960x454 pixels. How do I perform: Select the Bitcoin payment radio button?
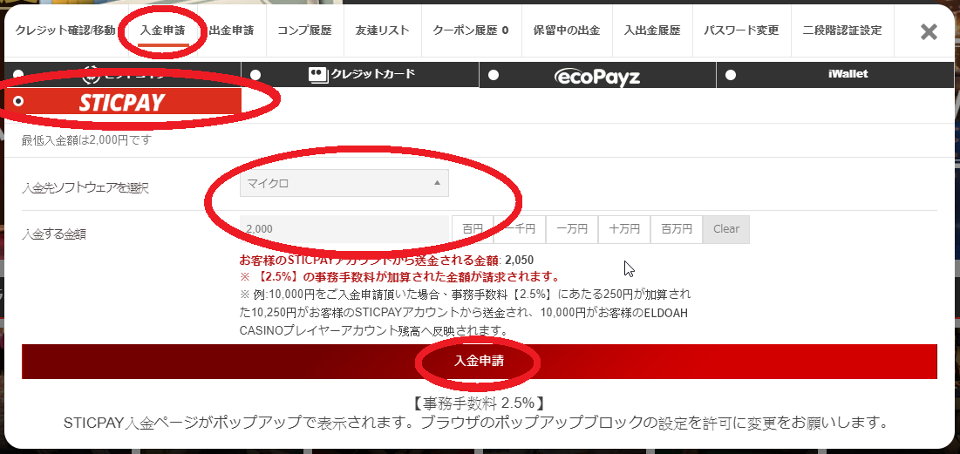click(17, 75)
